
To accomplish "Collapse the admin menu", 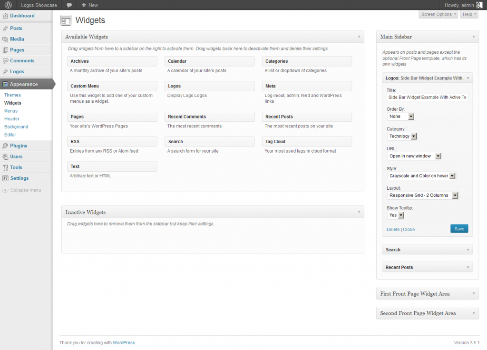I will click(x=22, y=190).
